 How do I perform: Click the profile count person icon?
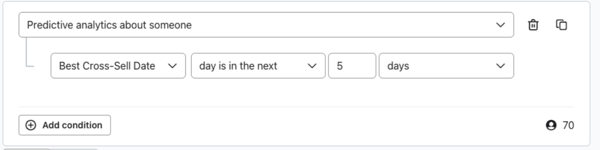[551, 125]
